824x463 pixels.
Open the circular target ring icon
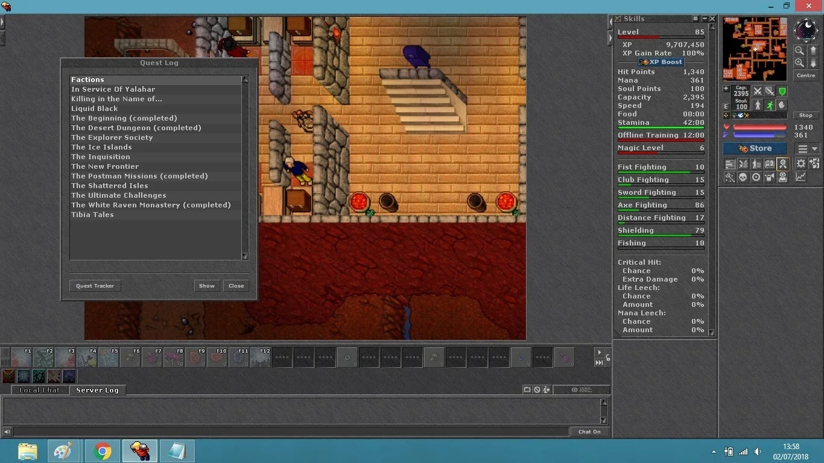[x=756, y=177]
